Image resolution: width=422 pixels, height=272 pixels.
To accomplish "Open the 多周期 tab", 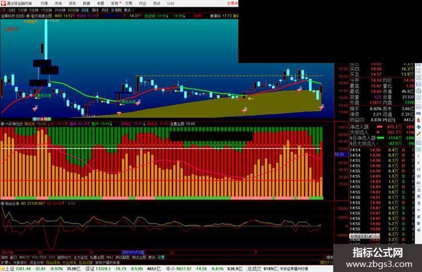I will [x=116, y=10].
